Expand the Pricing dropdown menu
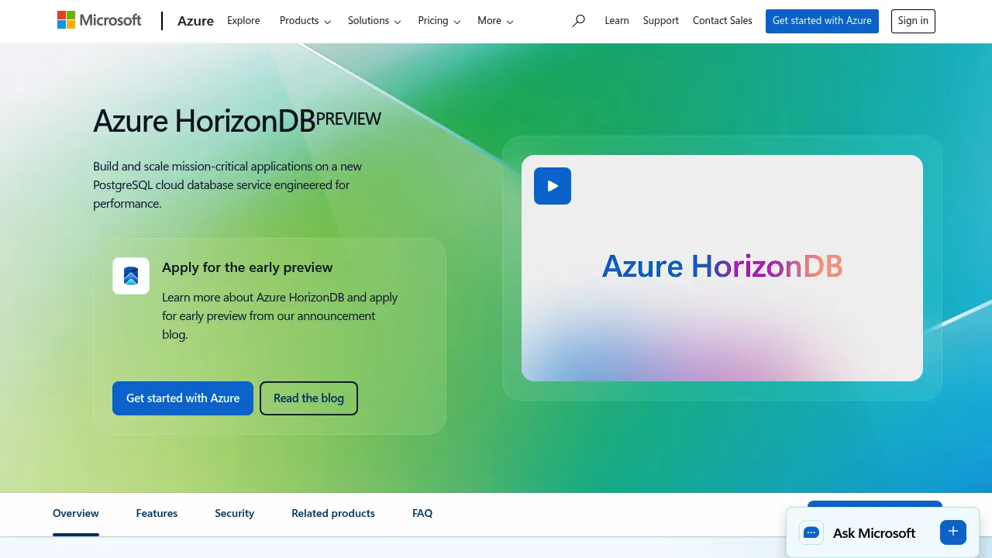Screen dimensions: 992x558 (x=439, y=21)
